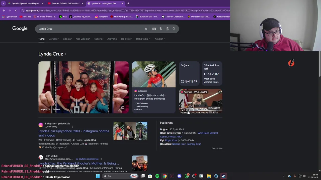Open the on-screen keyboard input tool
The height and width of the screenshot is (180, 321).
click(154, 29)
